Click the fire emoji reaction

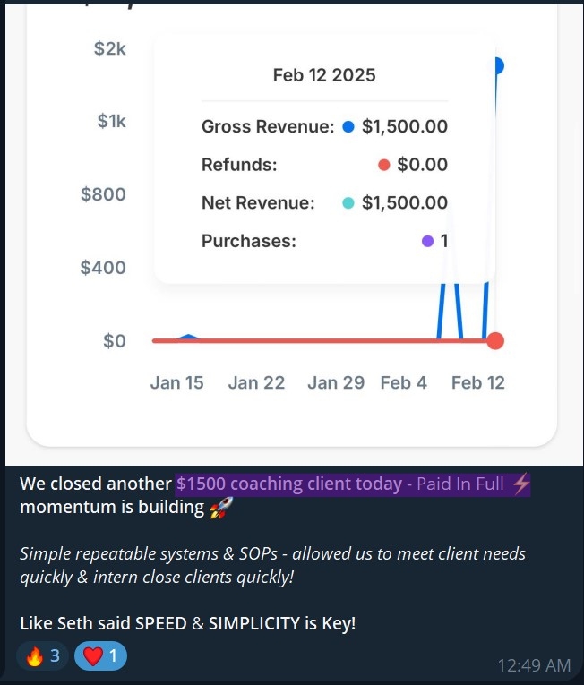click(x=42, y=656)
